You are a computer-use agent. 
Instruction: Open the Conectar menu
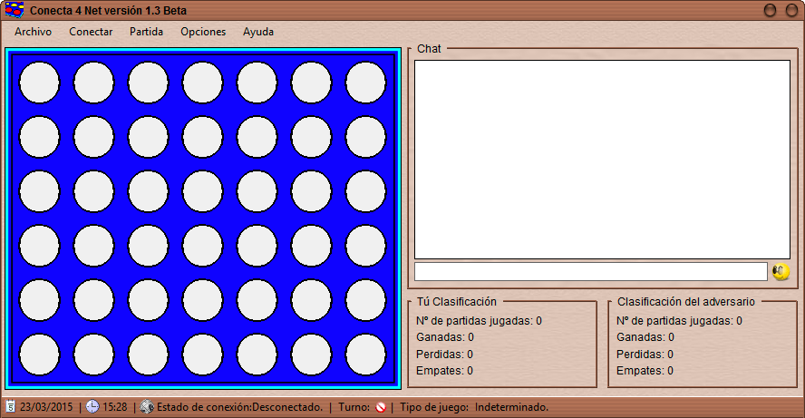[91, 32]
